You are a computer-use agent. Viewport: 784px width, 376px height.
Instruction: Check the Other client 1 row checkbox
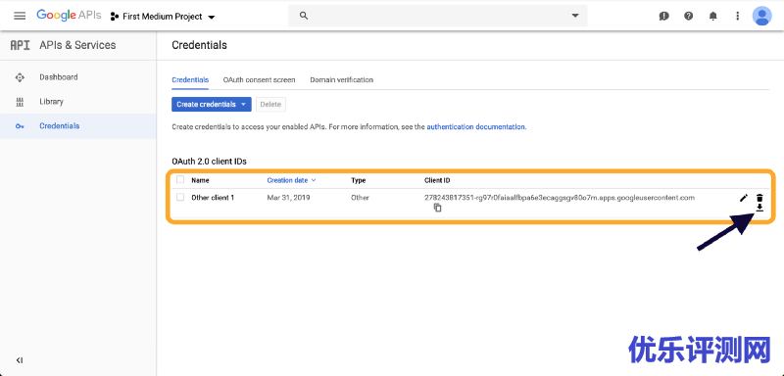click(180, 197)
